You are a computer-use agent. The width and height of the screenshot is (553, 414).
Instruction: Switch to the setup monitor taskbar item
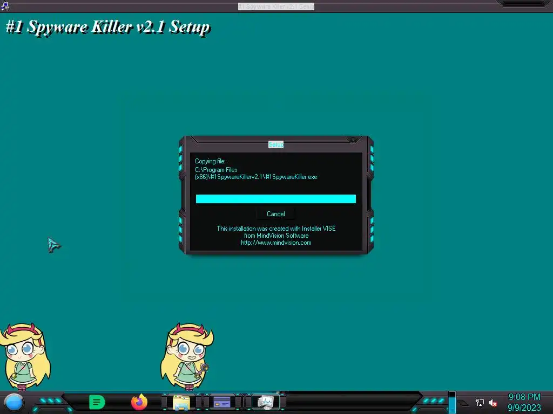[x=265, y=402]
